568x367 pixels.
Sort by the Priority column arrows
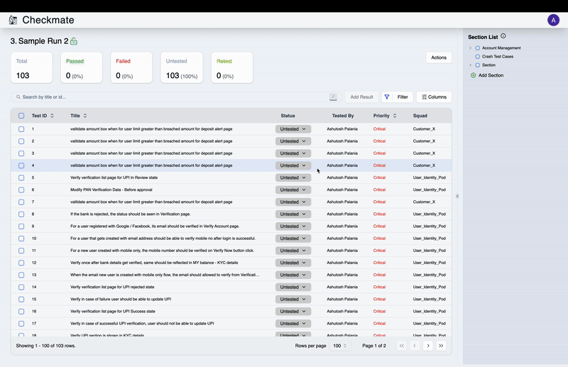(395, 116)
